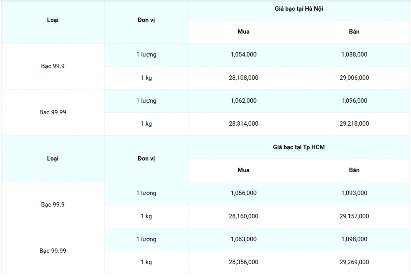Click Hà Nội 1 kg sell price 29,006,000
This screenshot has width=411, height=277.
tap(354, 78)
